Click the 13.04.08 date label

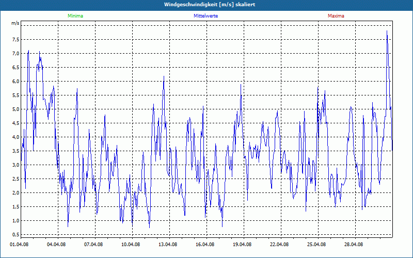[168, 245]
